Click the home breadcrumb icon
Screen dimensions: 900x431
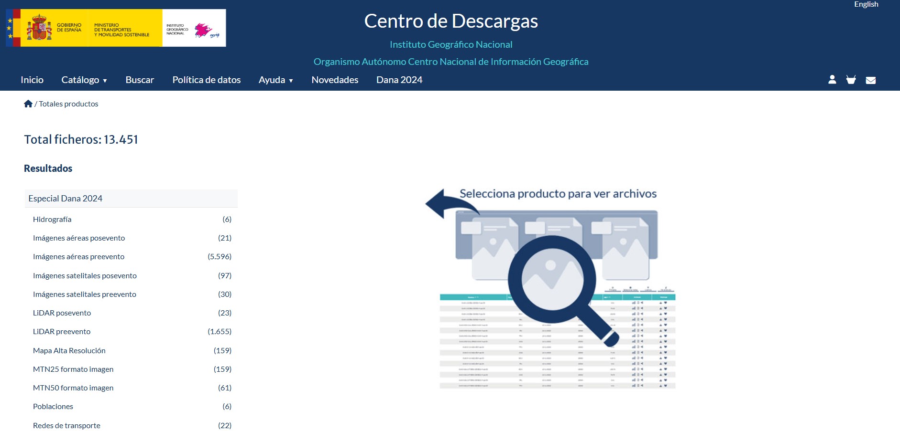28,104
